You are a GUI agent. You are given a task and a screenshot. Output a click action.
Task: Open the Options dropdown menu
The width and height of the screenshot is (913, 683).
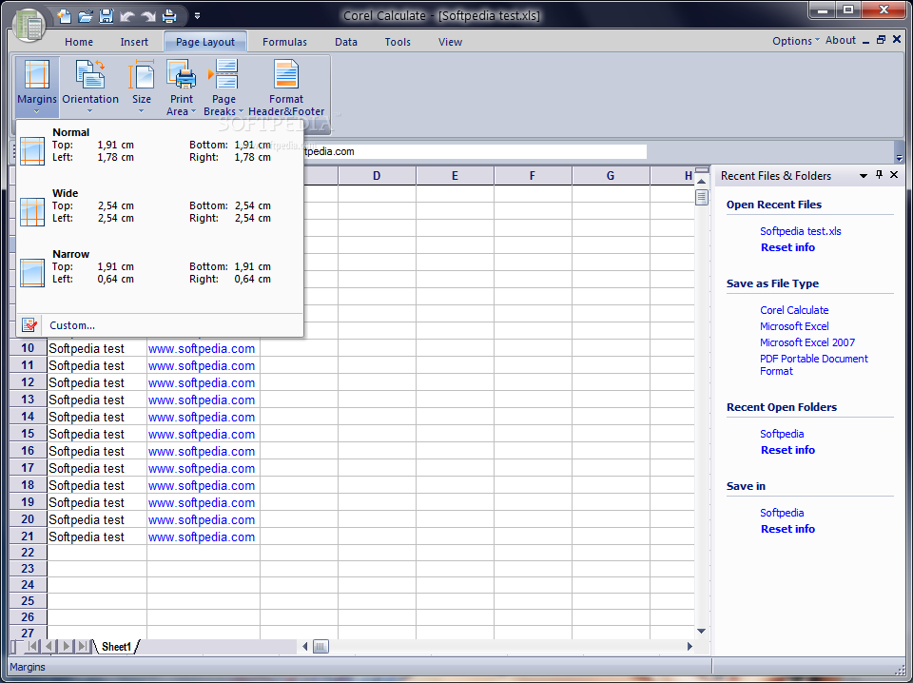coord(795,41)
